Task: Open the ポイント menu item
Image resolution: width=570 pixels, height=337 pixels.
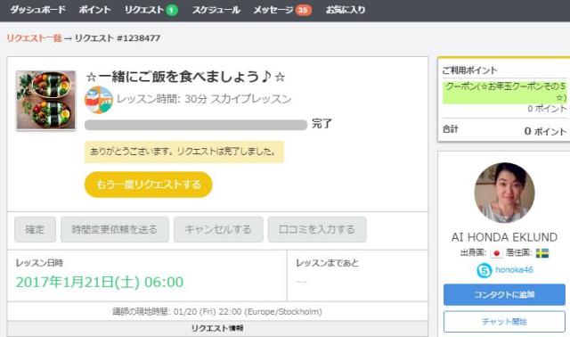Action: (x=95, y=10)
